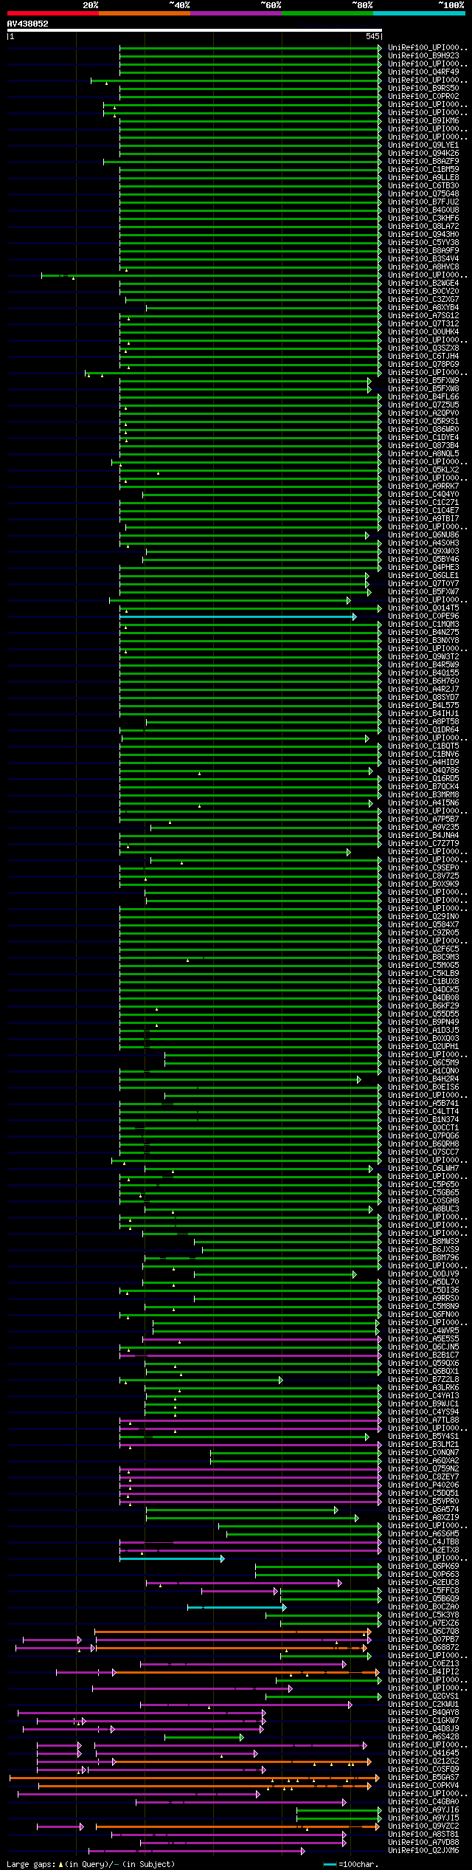
Task: Click the green alignment bar for UniRef100_B9H923
Action: tap(251, 56)
